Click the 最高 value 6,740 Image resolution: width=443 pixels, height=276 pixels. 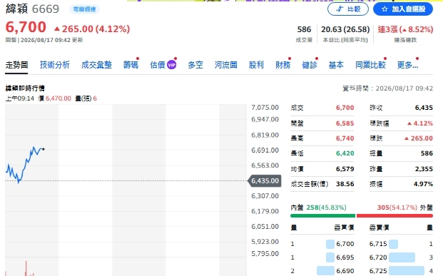click(x=345, y=138)
